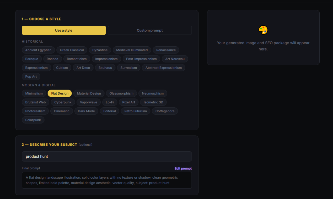Select the Vaporwave style
333x199 pixels.
[x=88, y=102]
